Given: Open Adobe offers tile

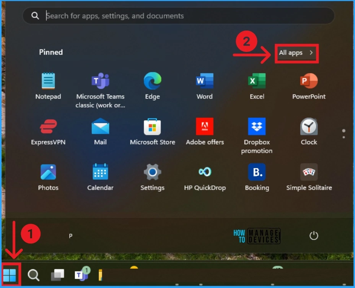Looking at the screenshot, I should coord(204,132).
